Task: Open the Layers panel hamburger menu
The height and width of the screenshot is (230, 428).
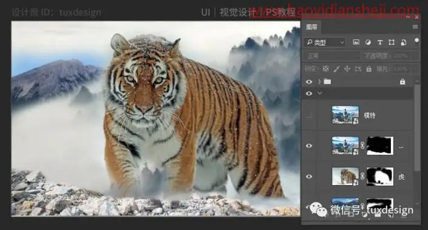Action: pyautogui.click(x=415, y=27)
